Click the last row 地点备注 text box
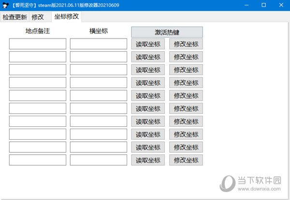Viewport: 290px width, 200px height. tap(38, 160)
